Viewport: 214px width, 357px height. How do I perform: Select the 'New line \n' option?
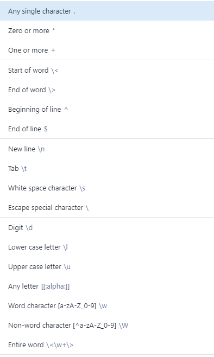[107, 149]
